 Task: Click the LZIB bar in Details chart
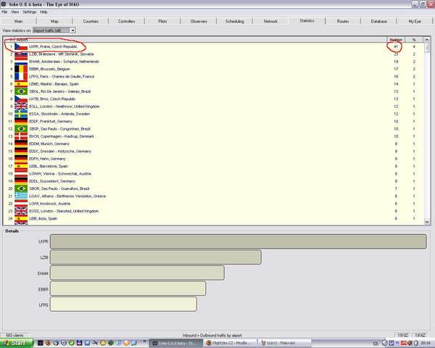156,257
